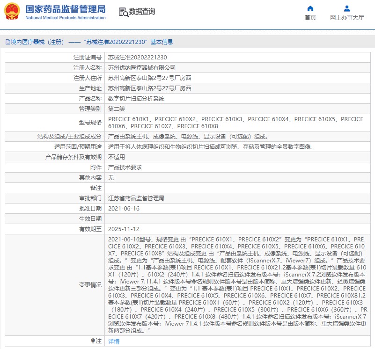
Task: Click the 变更情况 row label
Action: coord(90,285)
